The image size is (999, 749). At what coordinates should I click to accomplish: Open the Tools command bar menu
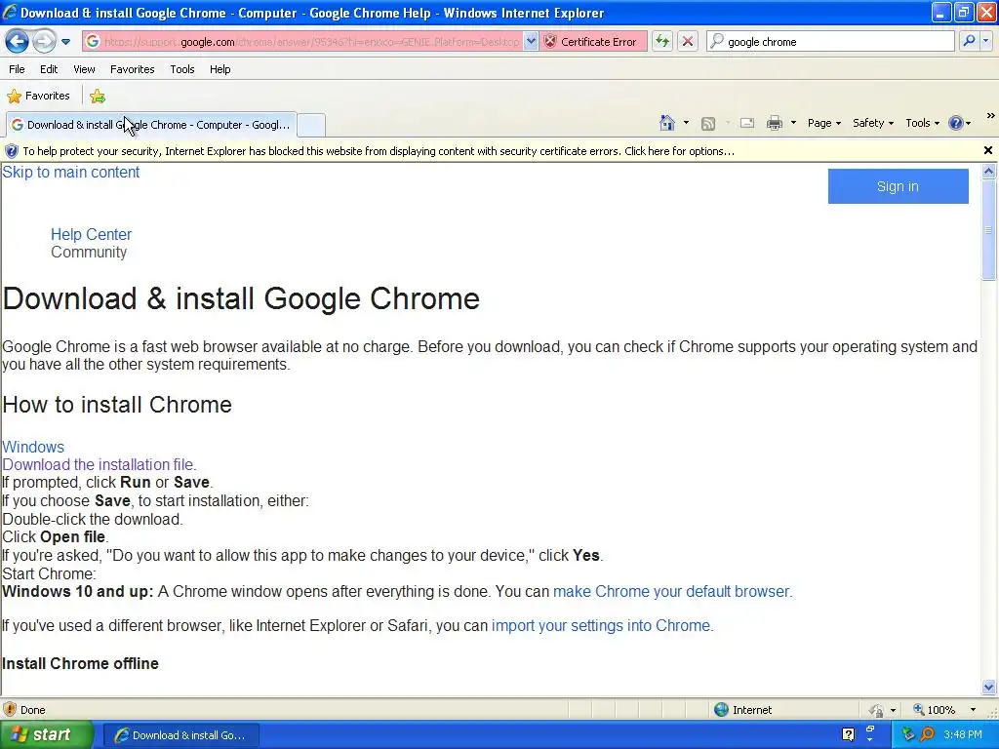point(922,123)
